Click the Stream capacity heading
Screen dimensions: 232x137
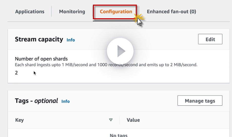click(39, 39)
